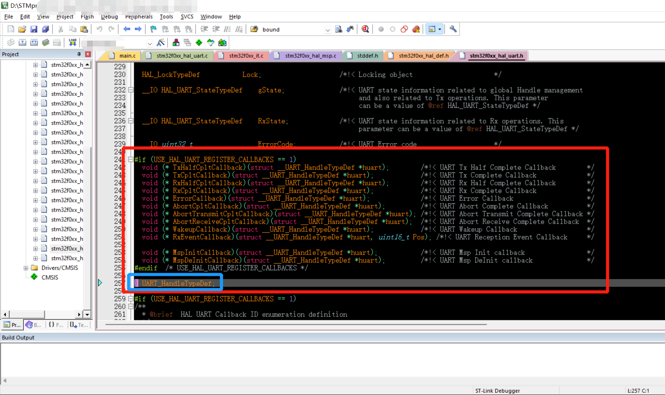This screenshot has height=395, width=665.
Task: Click the Batch Build icon
Action: [46, 43]
